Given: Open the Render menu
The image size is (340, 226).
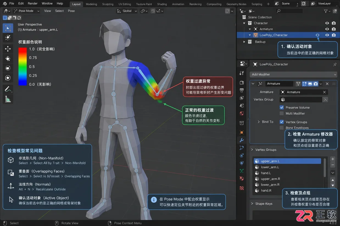Looking at the screenshot, I should click(33, 4).
